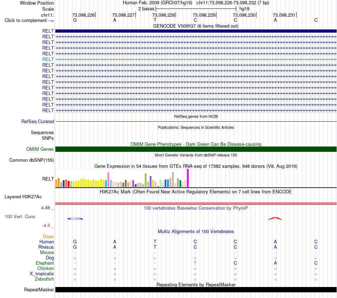
Task: Click the SNPs track label
Action: click(48, 138)
